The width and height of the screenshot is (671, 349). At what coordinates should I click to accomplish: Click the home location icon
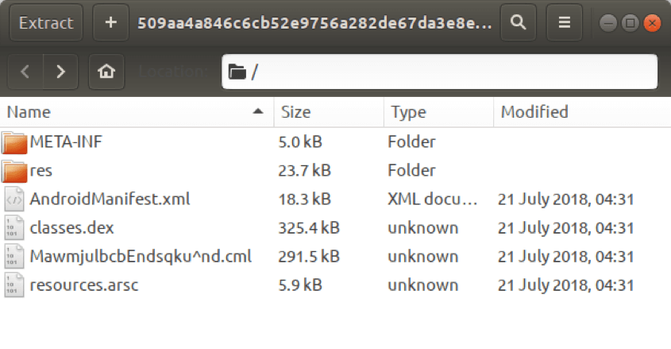coord(106,72)
